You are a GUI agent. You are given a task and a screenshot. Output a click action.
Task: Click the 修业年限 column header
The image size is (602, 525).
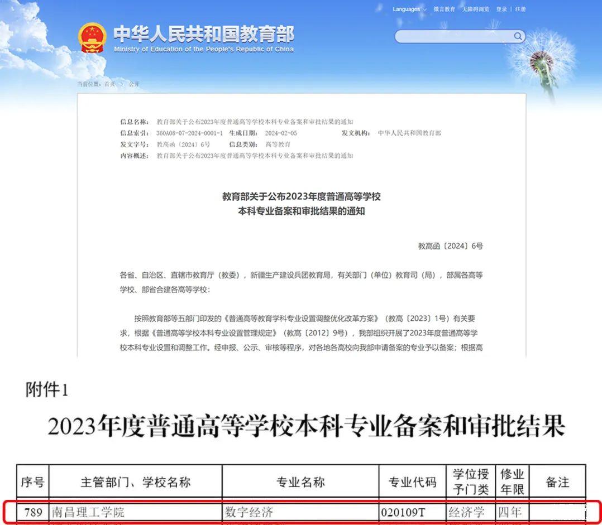coord(512,481)
